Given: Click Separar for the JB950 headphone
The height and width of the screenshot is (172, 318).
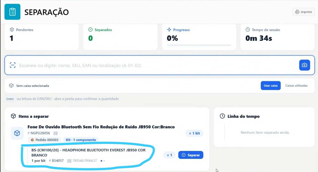Looking at the screenshot, I should pos(191,155).
